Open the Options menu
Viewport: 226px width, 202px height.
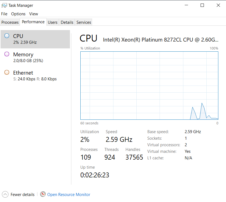click(x=18, y=14)
